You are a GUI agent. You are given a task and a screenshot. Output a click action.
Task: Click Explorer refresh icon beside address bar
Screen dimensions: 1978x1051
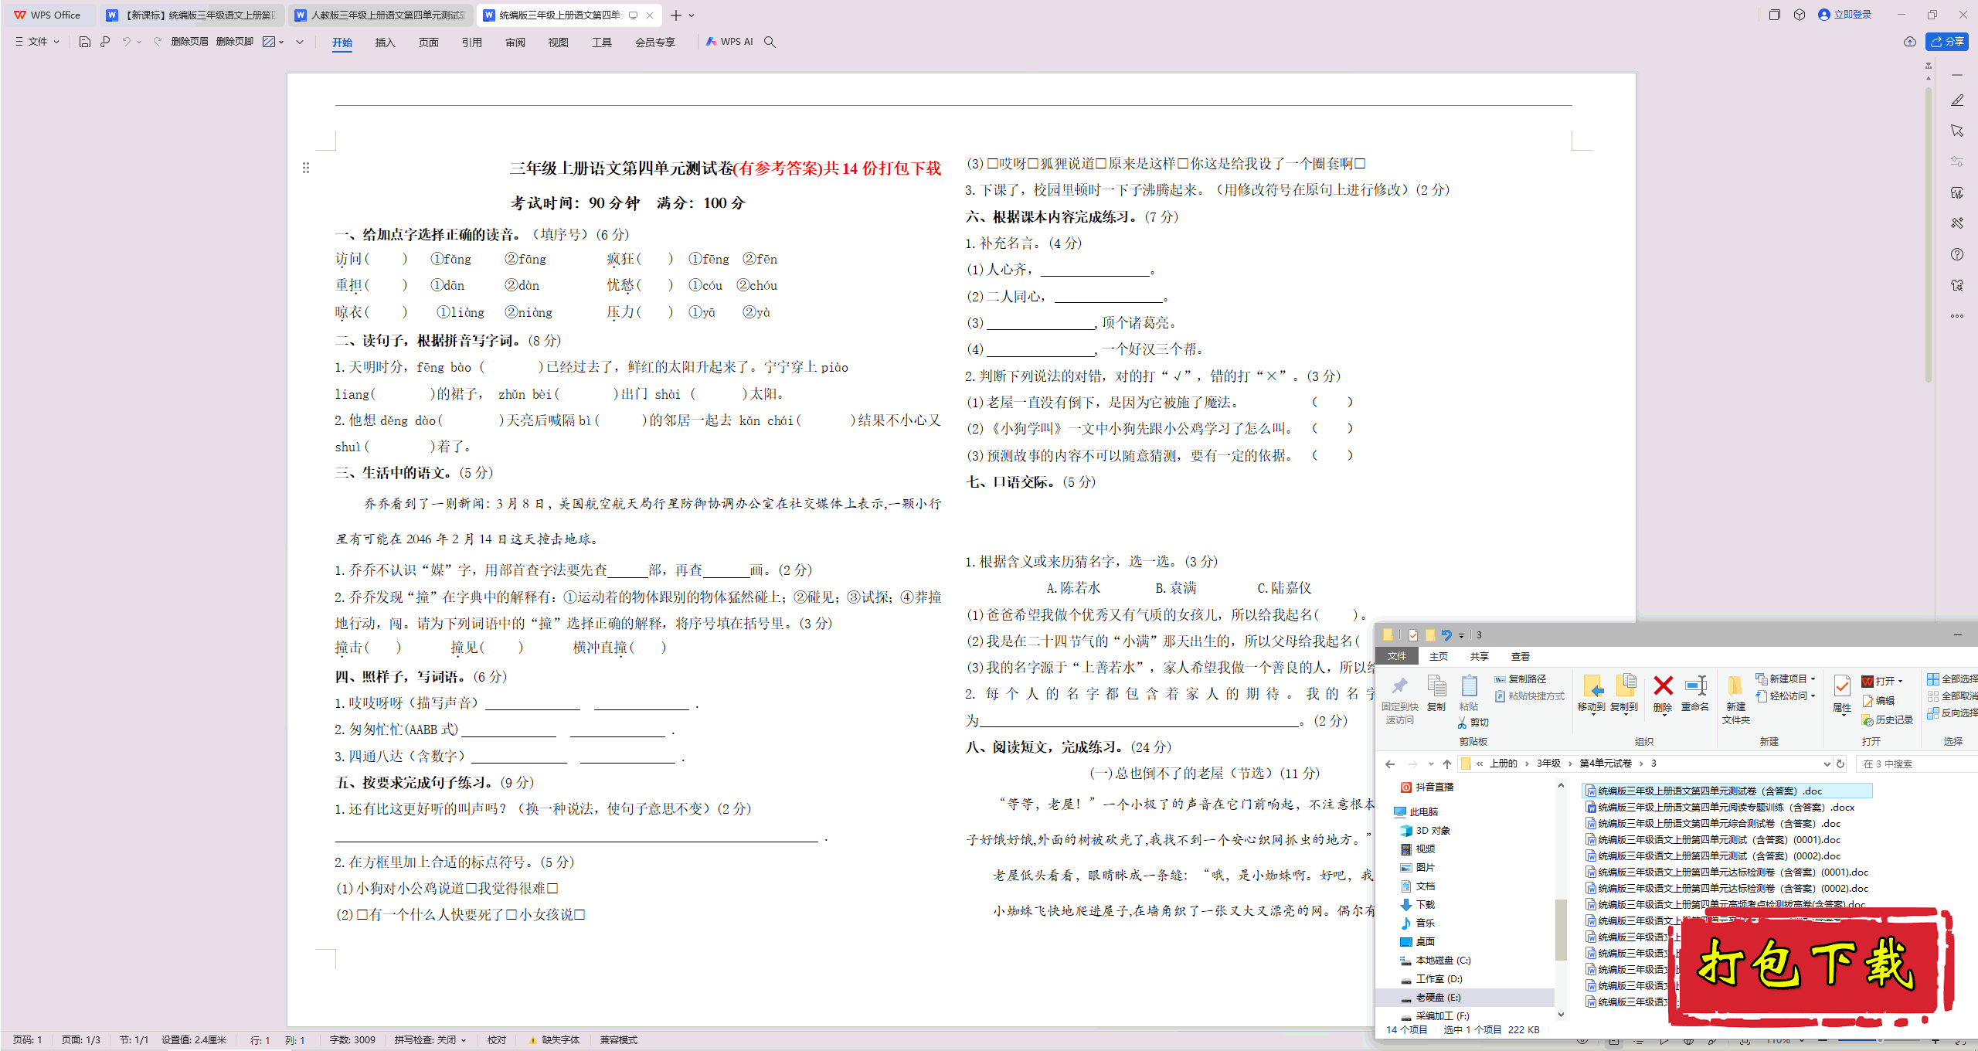pos(1840,764)
